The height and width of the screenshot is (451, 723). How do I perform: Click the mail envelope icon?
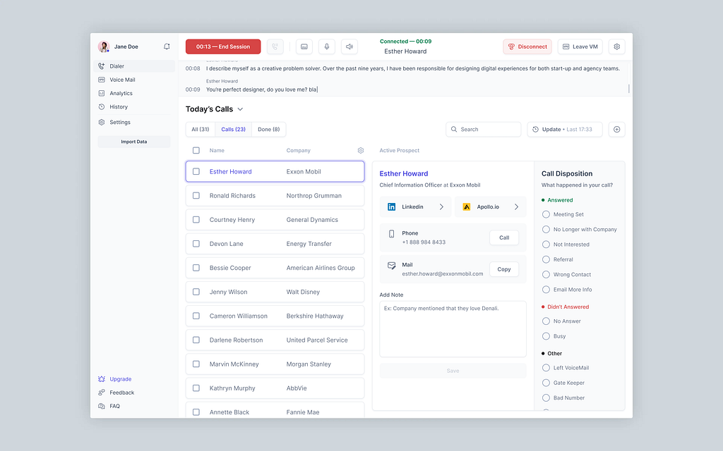(391, 266)
